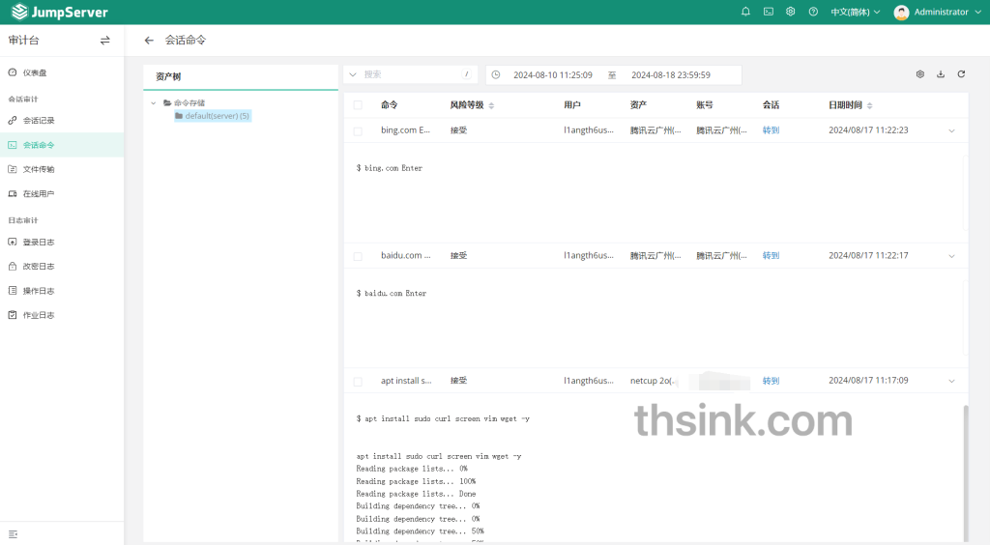The width and height of the screenshot is (990, 545).
Task: Click date 2024/08/17 11:22:23
Action: [868, 129]
